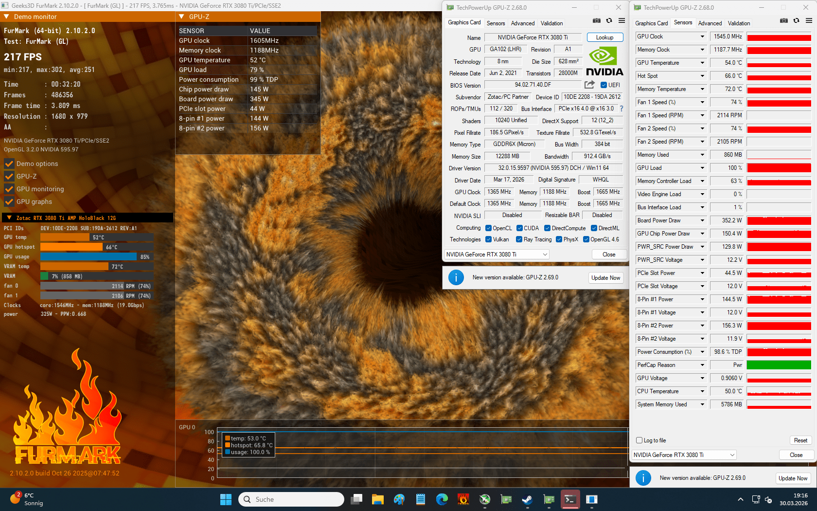The image size is (817, 511).
Task: Click camera icon in GPU-Z Sensors window
Action: [784, 21]
